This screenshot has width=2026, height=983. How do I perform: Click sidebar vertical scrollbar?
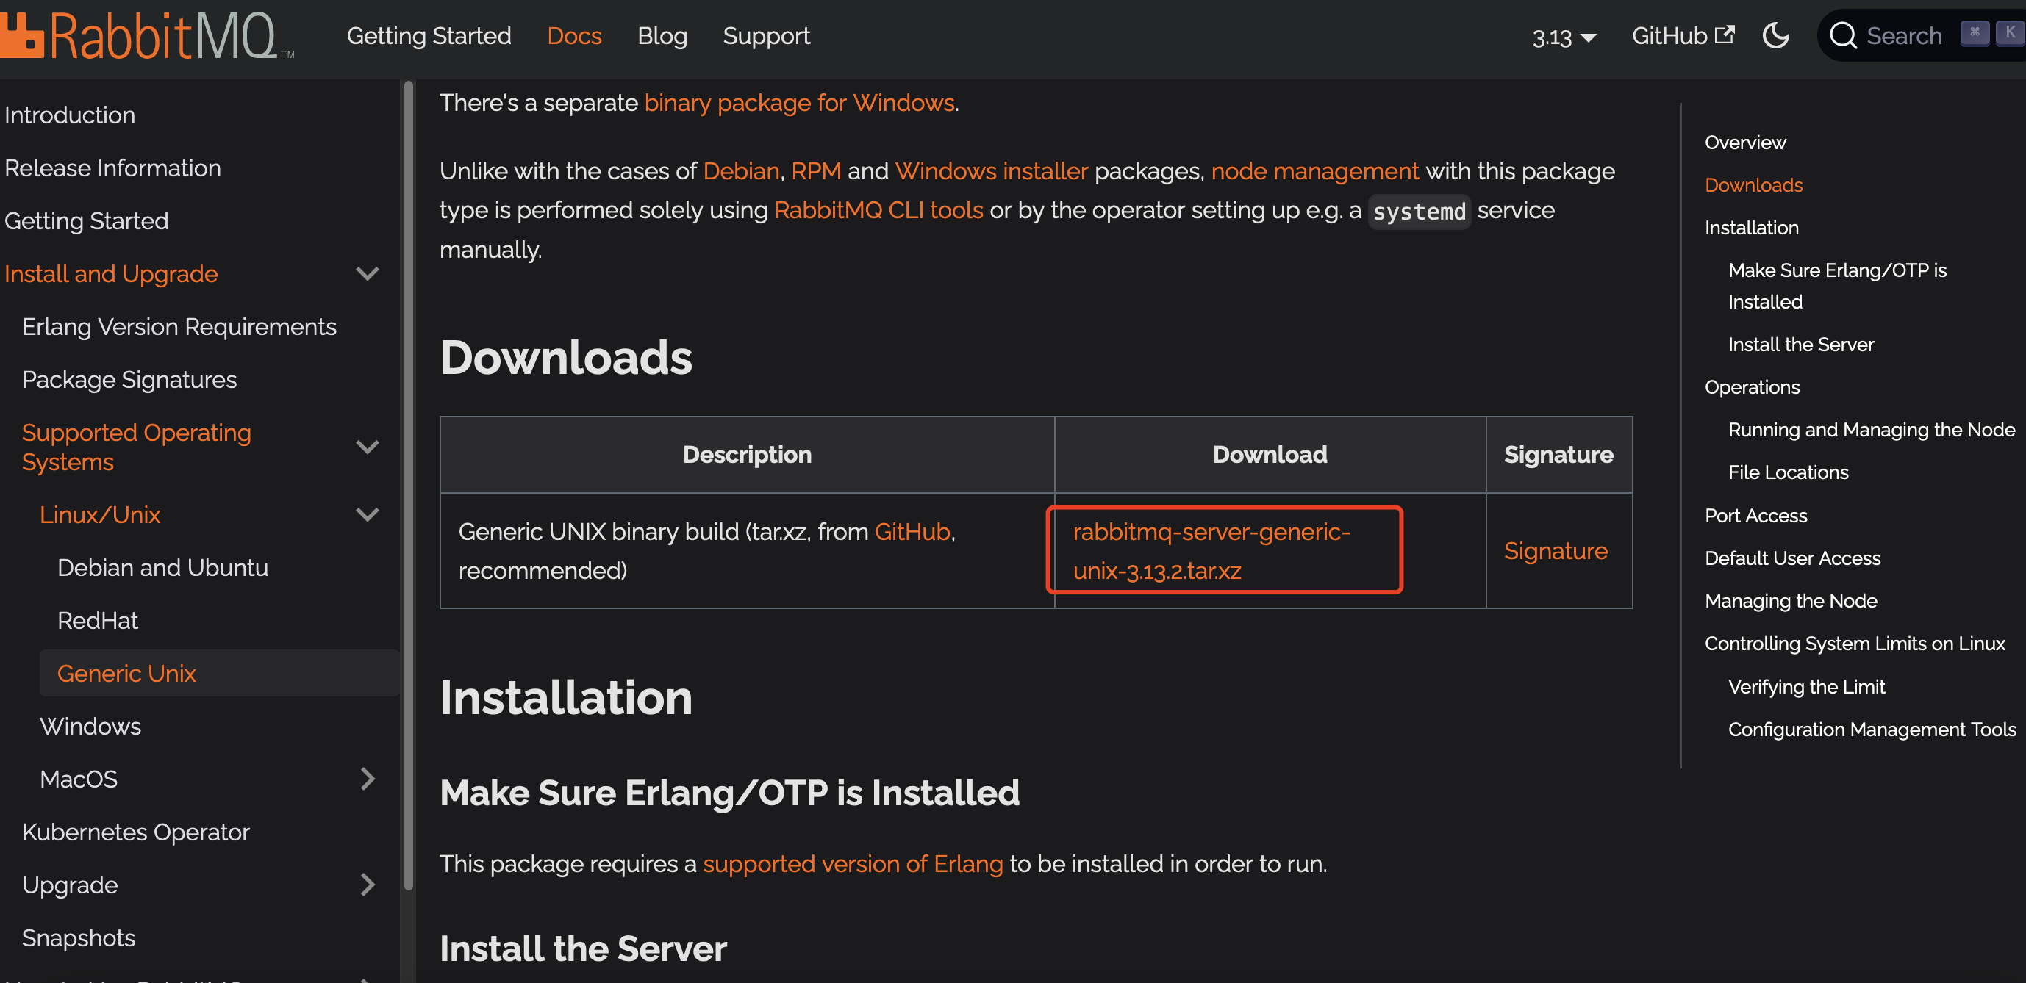pos(408,487)
